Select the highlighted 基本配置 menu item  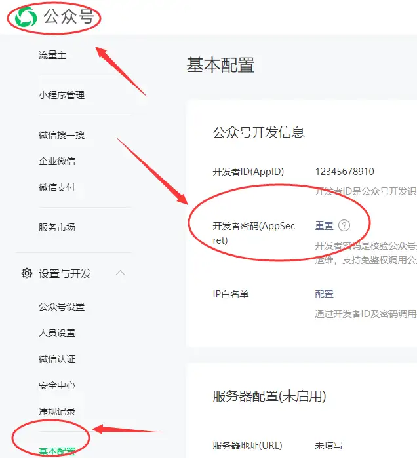point(57,451)
